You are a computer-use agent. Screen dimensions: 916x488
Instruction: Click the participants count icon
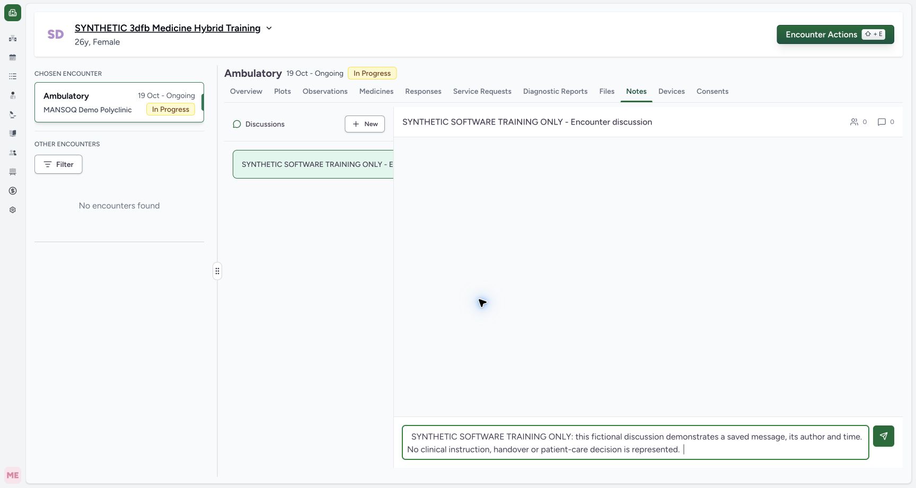tap(854, 122)
